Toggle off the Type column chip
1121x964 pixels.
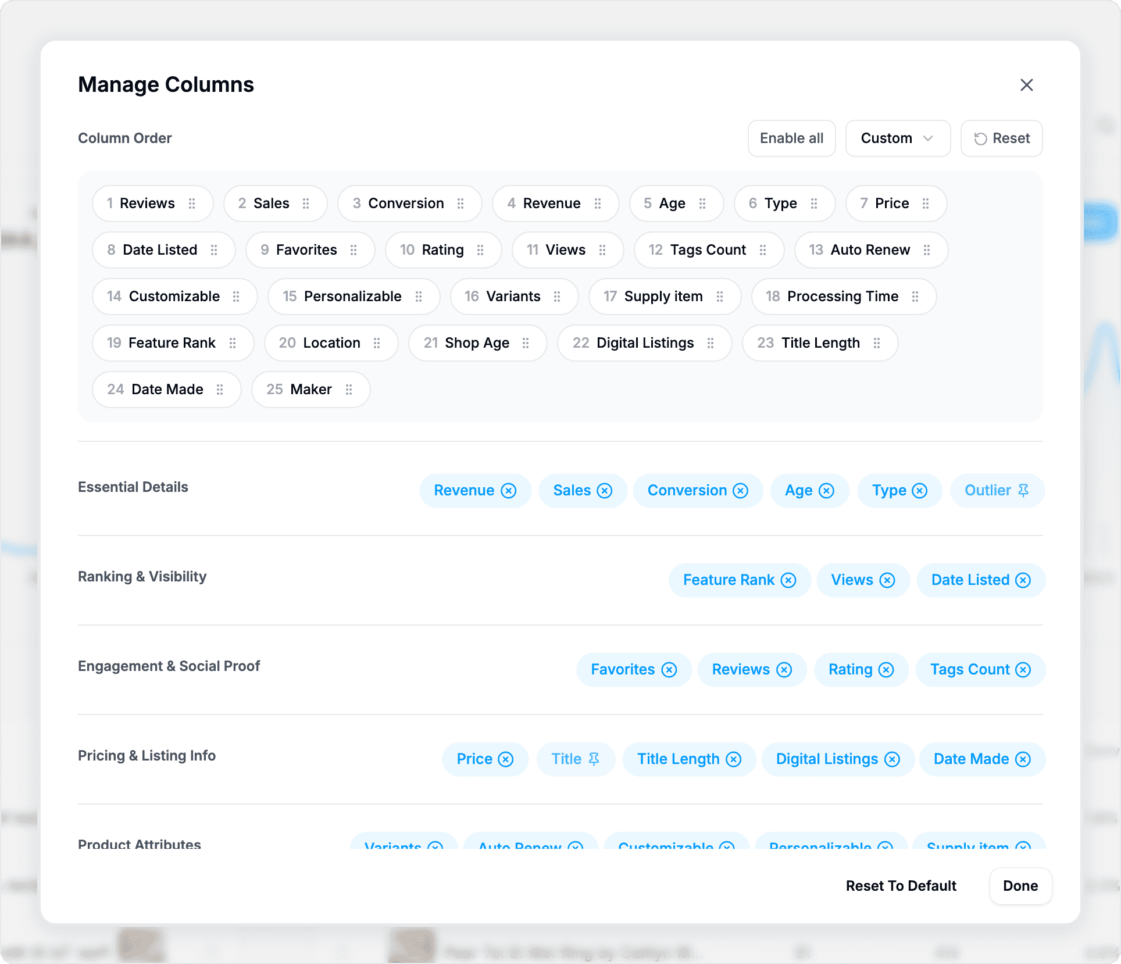[899, 491]
